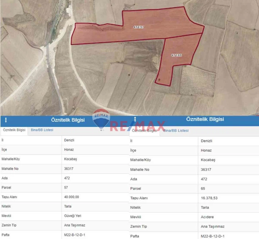Click right panel Pafta value M22-B-12-D-1
Viewport: 259px width, 239px height.
tap(212, 236)
